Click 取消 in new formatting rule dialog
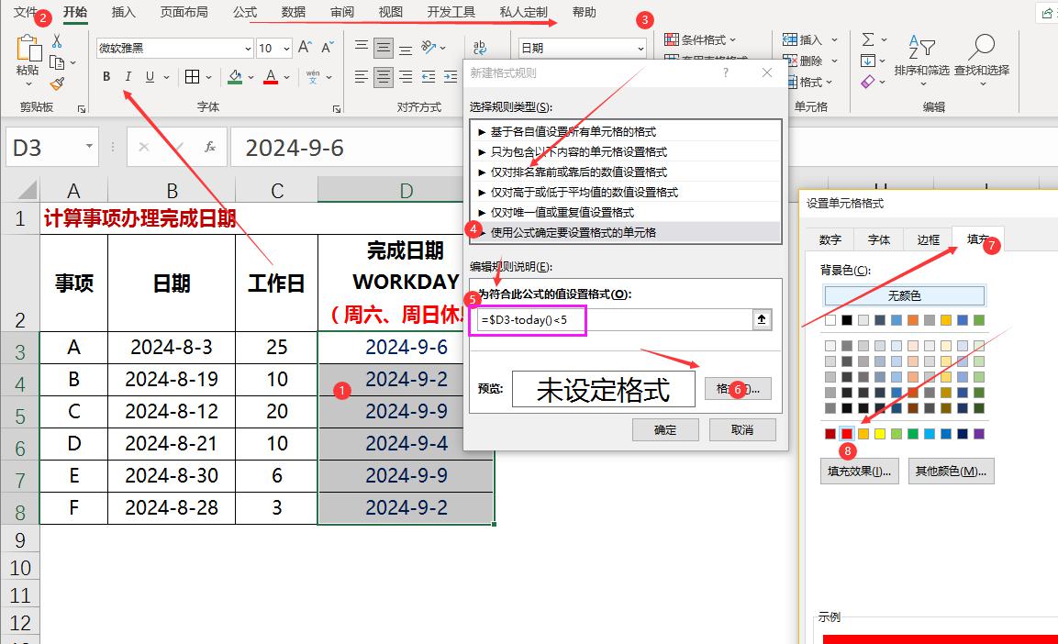Image resolution: width=1058 pixels, height=644 pixels. (742, 429)
